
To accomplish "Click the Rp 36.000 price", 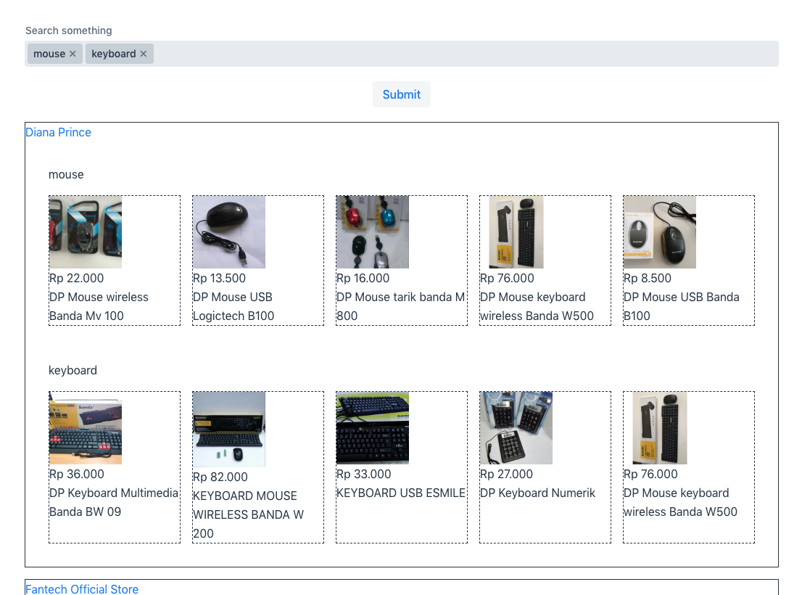I will pyautogui.click(x=76, y=475).
